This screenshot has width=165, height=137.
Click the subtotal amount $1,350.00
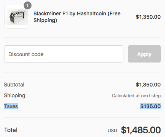[148, 85]
